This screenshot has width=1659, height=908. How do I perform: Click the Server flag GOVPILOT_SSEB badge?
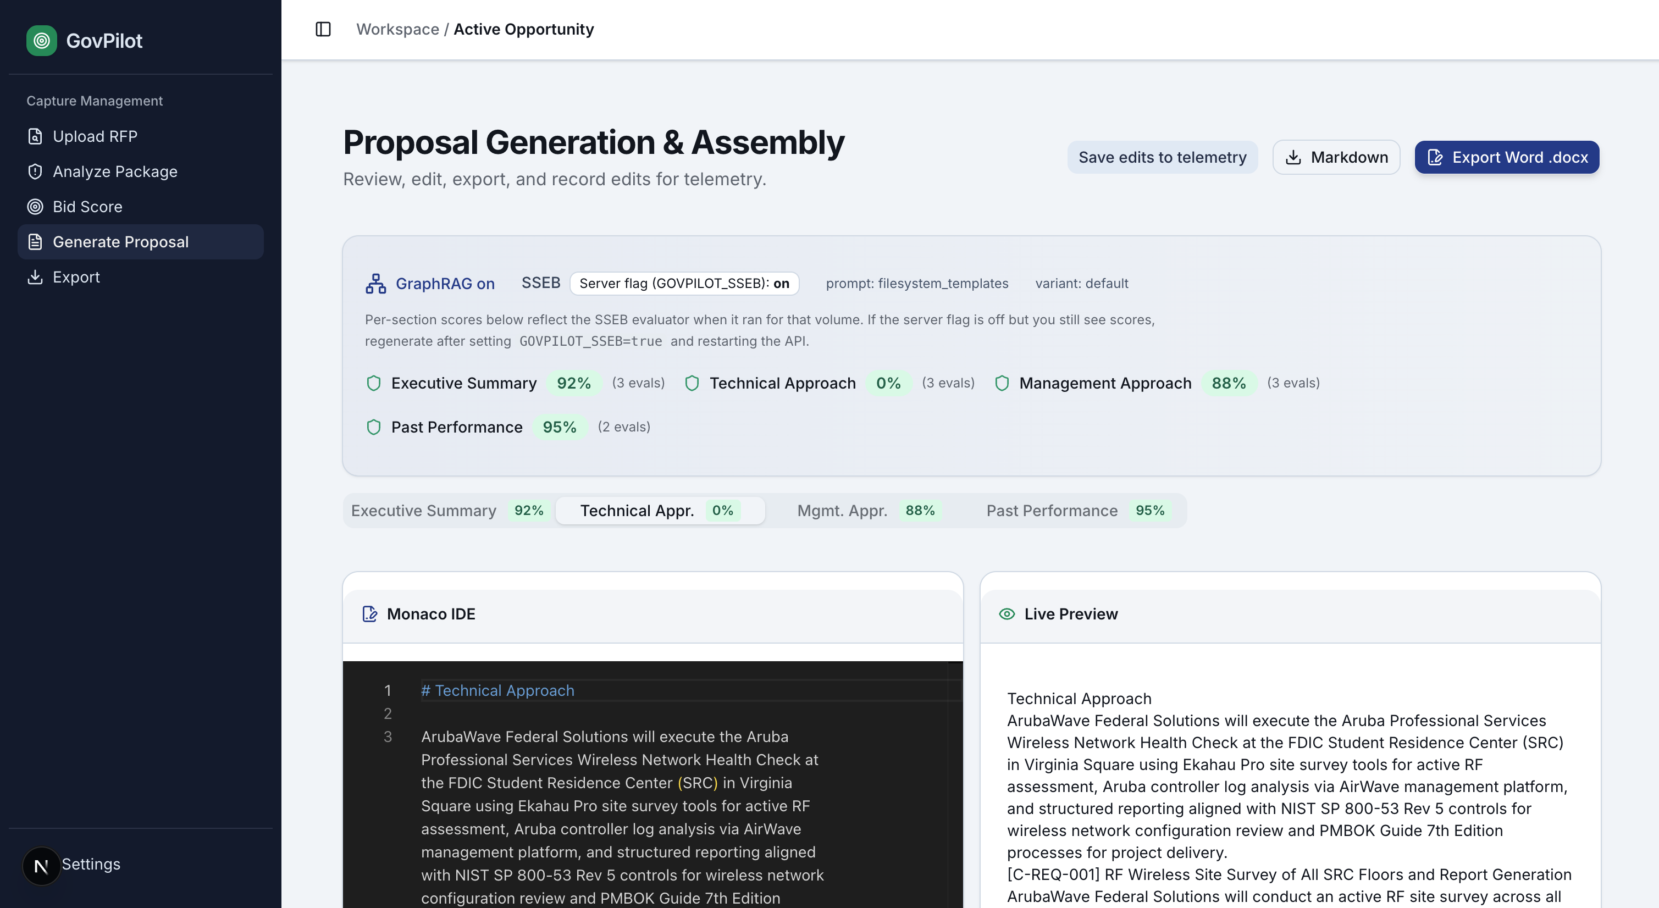684,284
